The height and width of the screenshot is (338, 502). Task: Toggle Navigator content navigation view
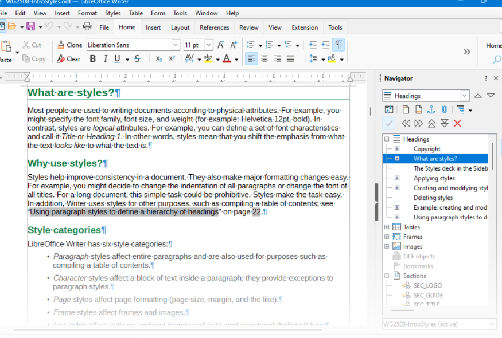(389, 109)
